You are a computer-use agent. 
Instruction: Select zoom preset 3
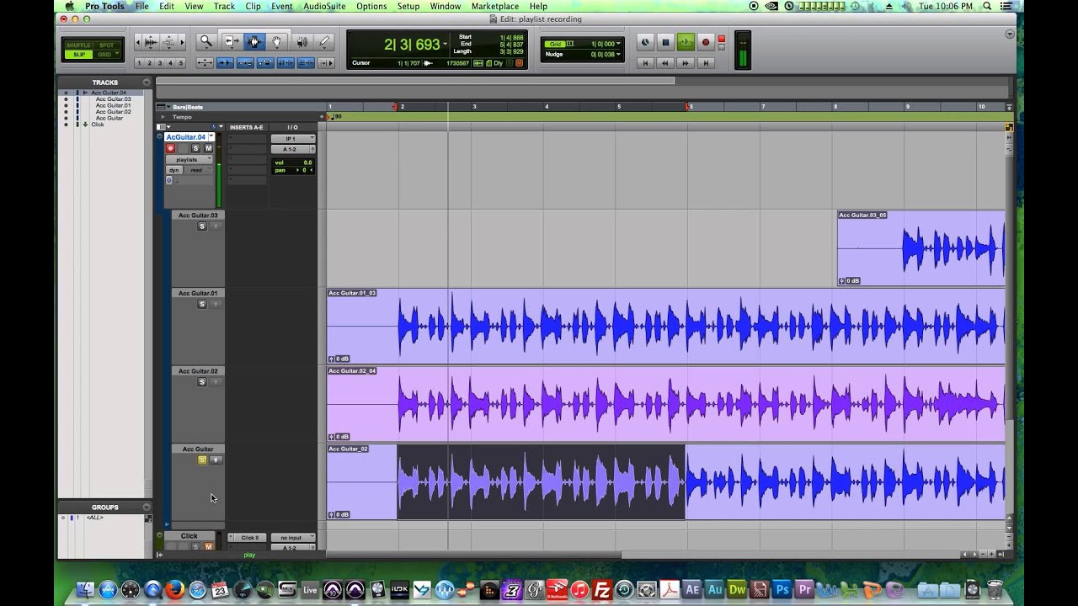160,63
